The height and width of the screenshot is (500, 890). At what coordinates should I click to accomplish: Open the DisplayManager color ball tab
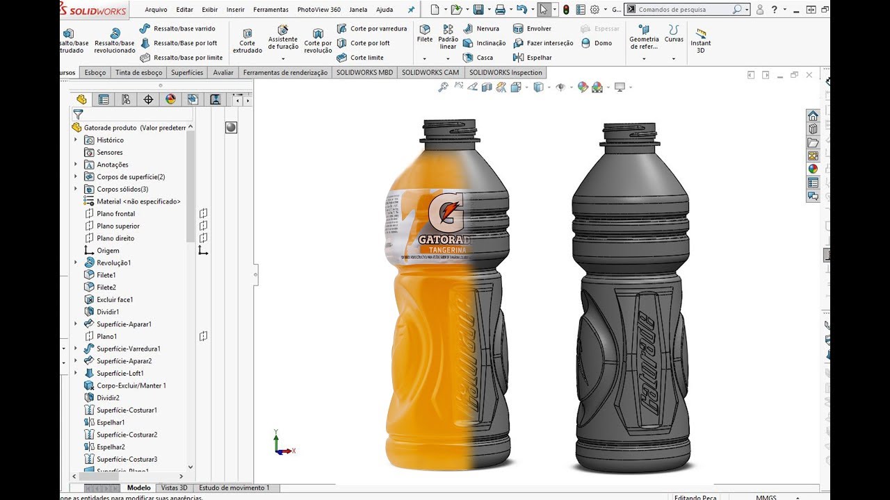[x=170, y=99]
